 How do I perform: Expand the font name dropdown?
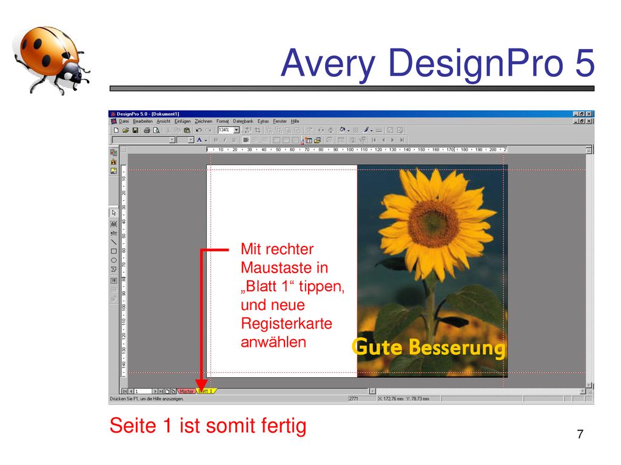(172, 140)
